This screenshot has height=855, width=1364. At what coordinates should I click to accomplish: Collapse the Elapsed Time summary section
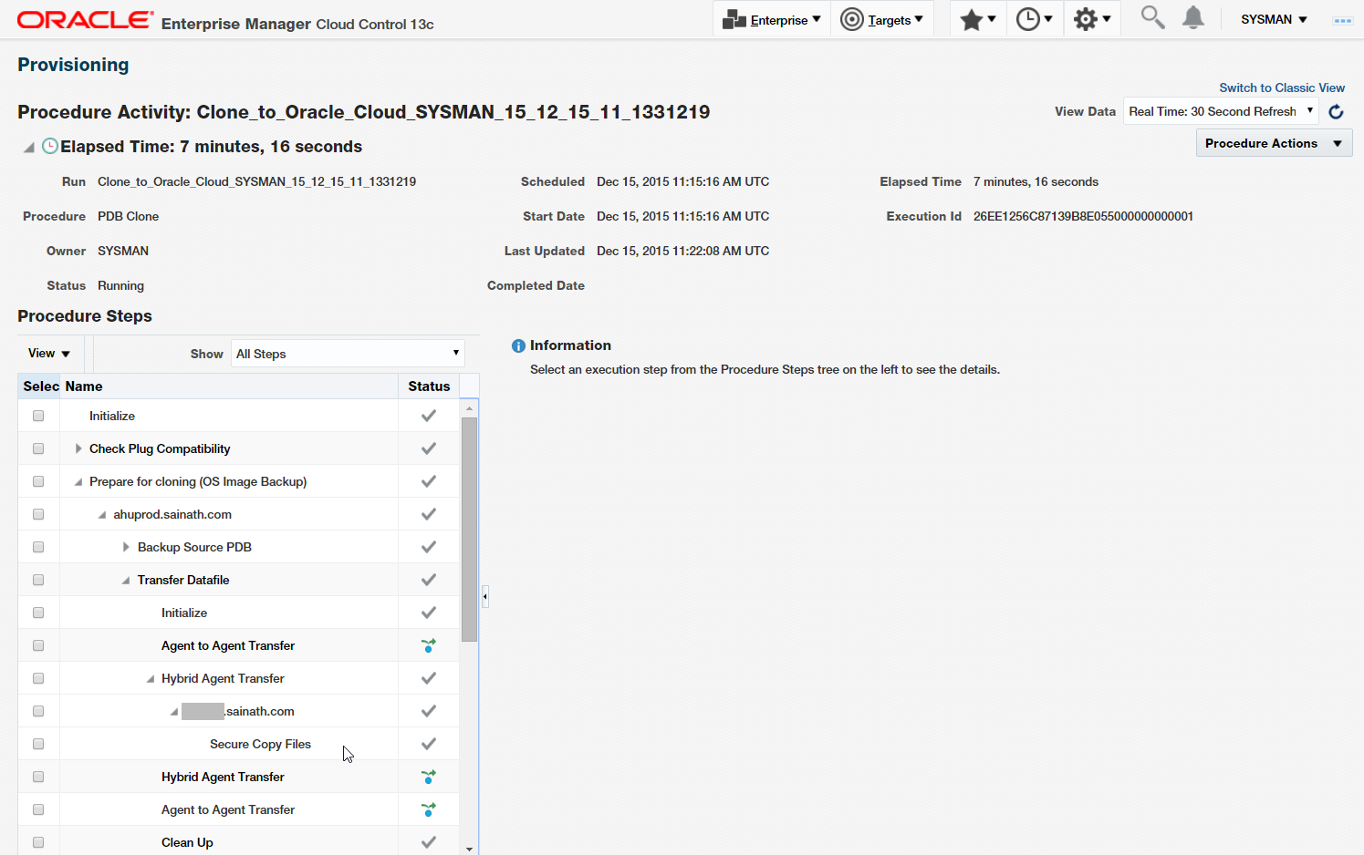[29, 147]
